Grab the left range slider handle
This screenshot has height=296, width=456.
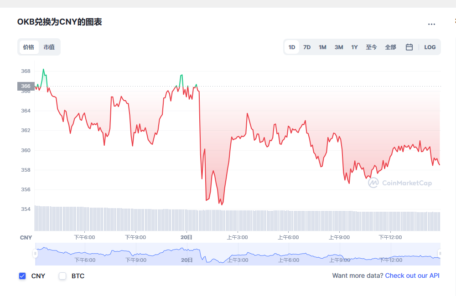click(35, 254)
